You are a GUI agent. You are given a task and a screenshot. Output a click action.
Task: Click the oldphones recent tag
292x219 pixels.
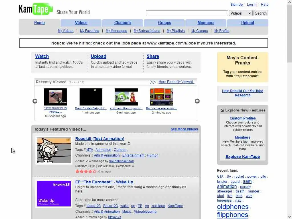click(233, 207)
